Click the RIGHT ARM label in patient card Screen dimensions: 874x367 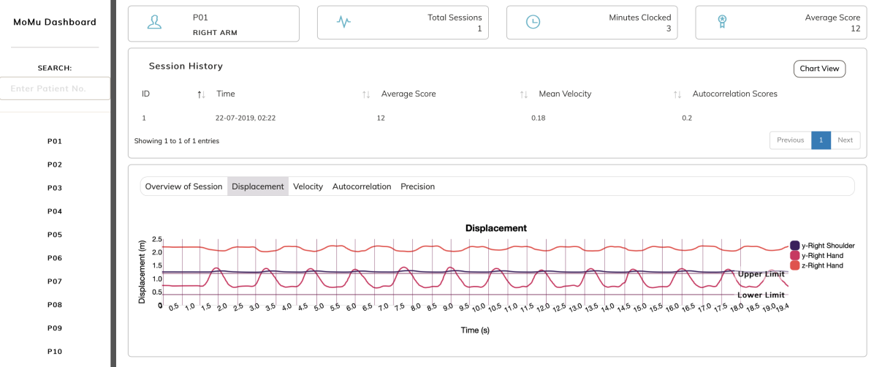(x=215, y=33)
